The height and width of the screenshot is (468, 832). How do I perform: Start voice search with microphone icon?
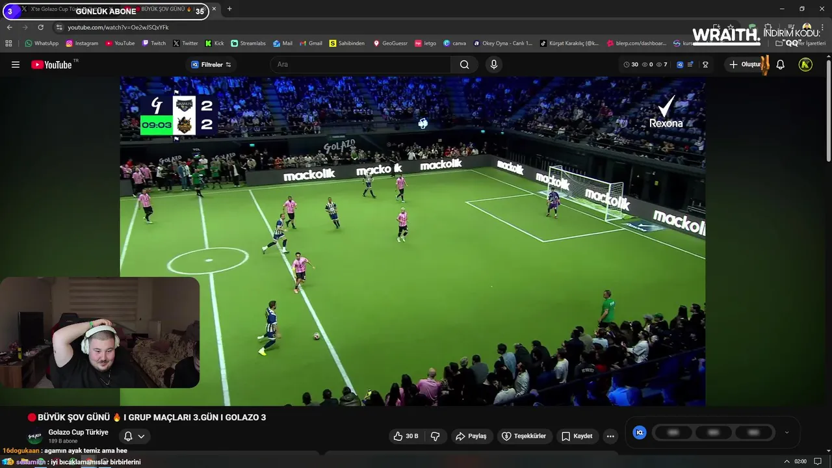click(x=494, y=64)
